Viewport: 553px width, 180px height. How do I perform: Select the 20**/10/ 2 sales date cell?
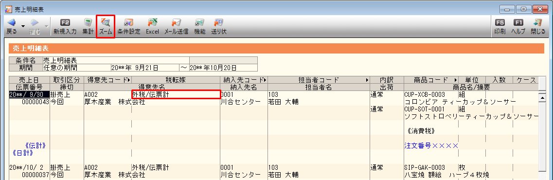pyautogui.click(x=29, y=168)
